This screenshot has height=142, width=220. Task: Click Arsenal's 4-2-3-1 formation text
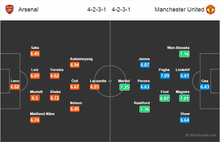pos(97,10)
